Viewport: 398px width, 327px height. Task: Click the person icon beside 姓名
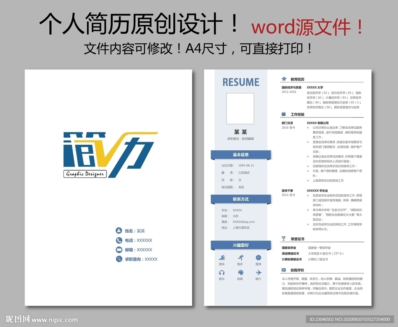click(x=119, y=230)
